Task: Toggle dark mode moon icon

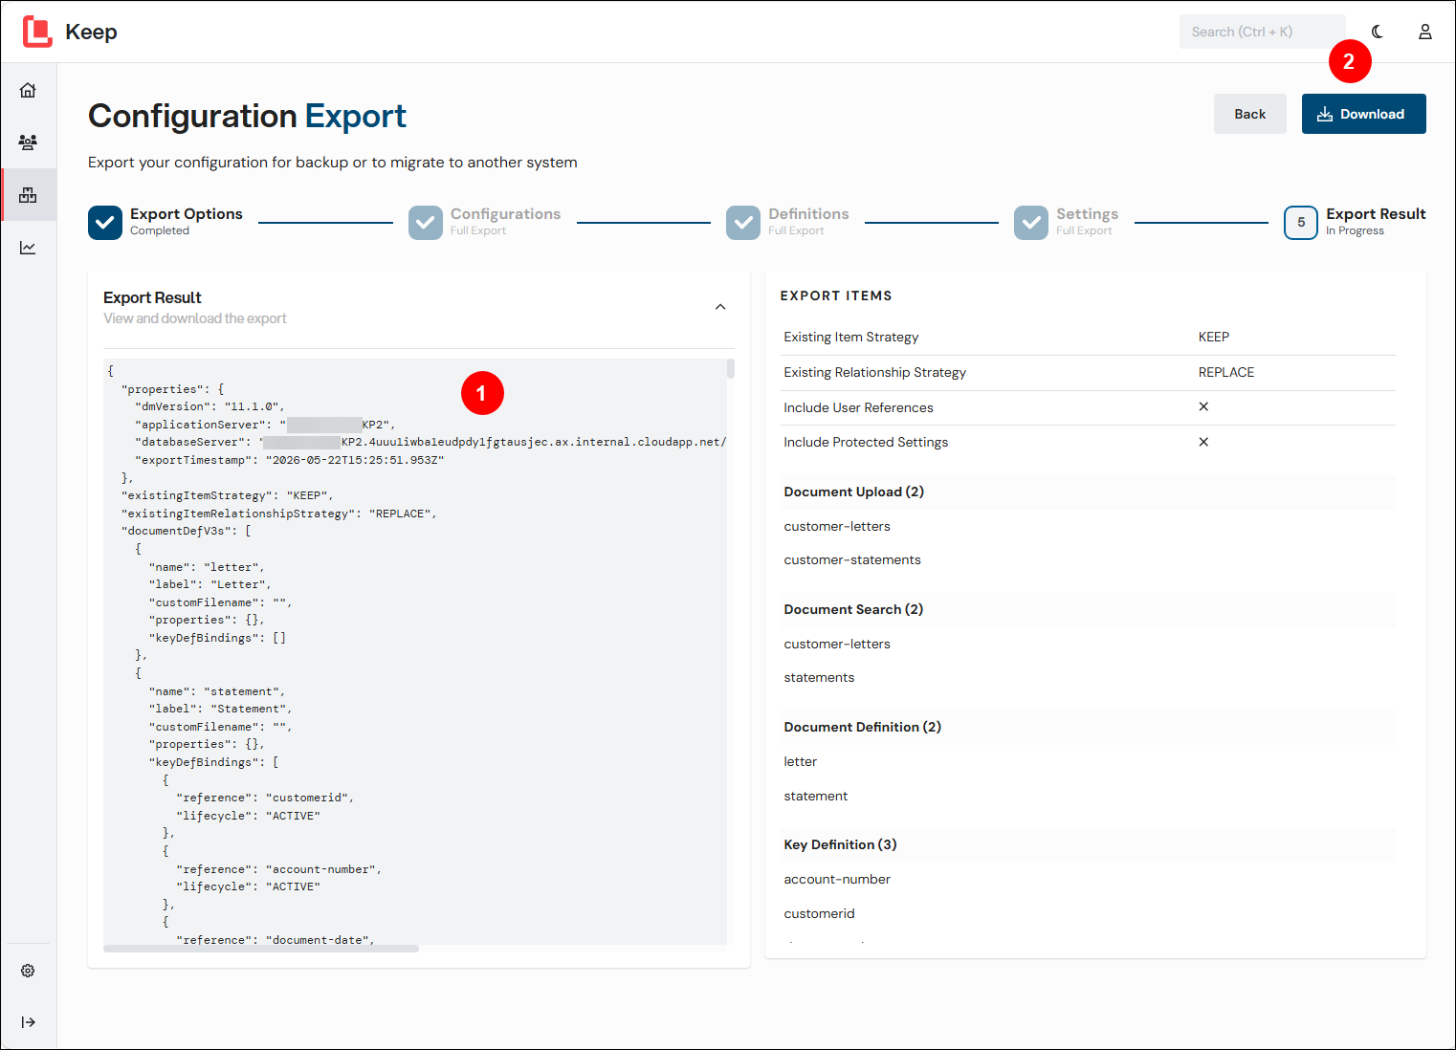Action: pyautogui.click(x=1377, y=32)
